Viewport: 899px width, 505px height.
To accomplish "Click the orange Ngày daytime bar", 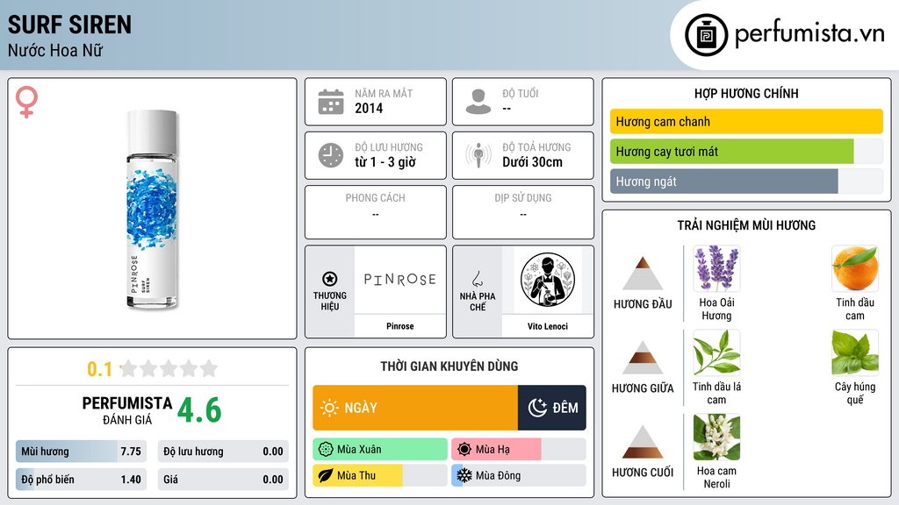I will coord(415,408).
